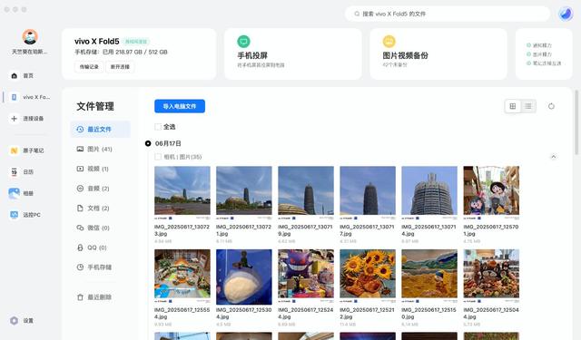Open the 最近文件 recent files tab

101,129
